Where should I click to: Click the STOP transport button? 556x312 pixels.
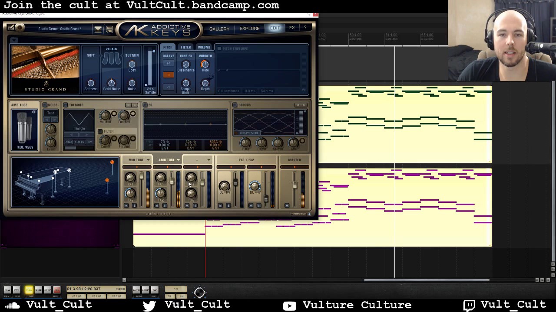pyautogui.click(x=47, y=290)
